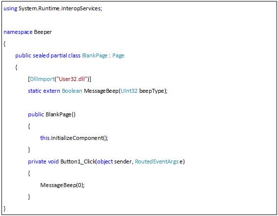The width and height of the screenshot is (278, 216).
Task: Click MessageBeep in the extern declaration
Action: [101, 91]
